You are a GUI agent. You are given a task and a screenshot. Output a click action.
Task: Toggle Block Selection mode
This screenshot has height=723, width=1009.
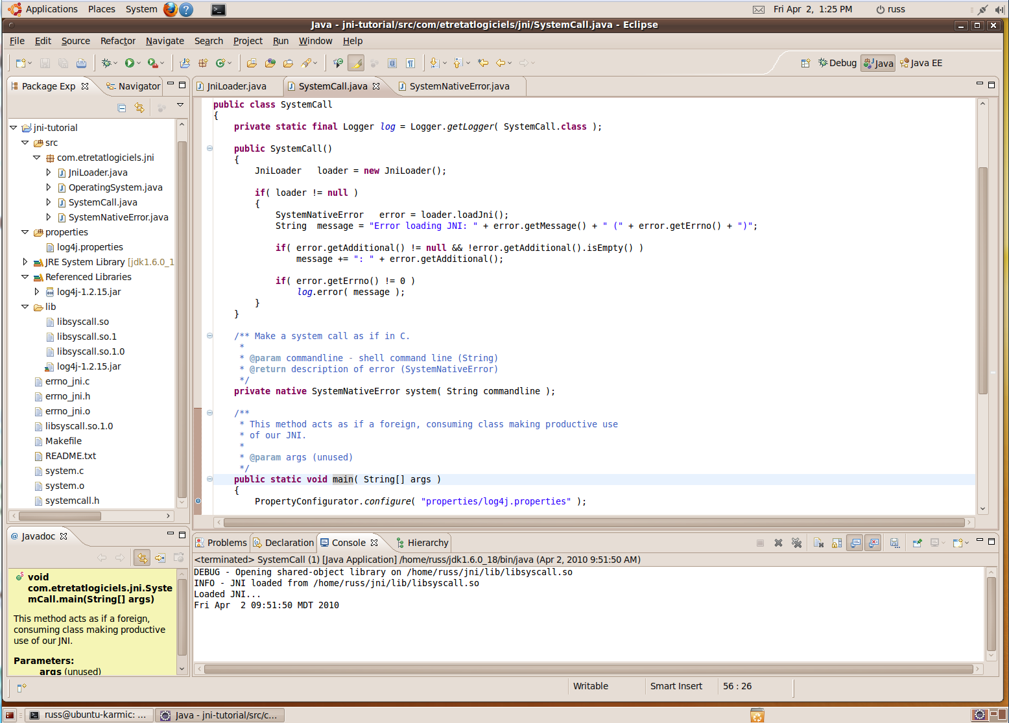coord(392,63)
